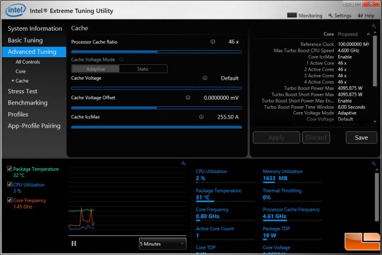382x255 pixels.
Task: Open Basic Tuning section
Action: (25, 40)
